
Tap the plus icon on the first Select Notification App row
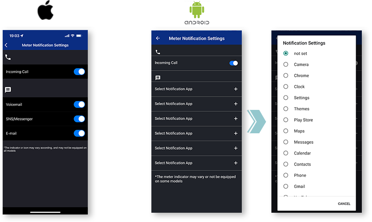tap(236, 89)
